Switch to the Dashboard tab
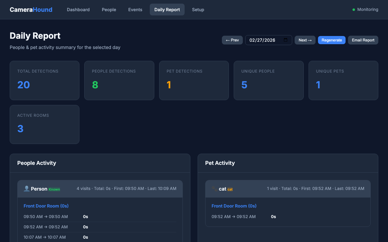 (78, 9)
